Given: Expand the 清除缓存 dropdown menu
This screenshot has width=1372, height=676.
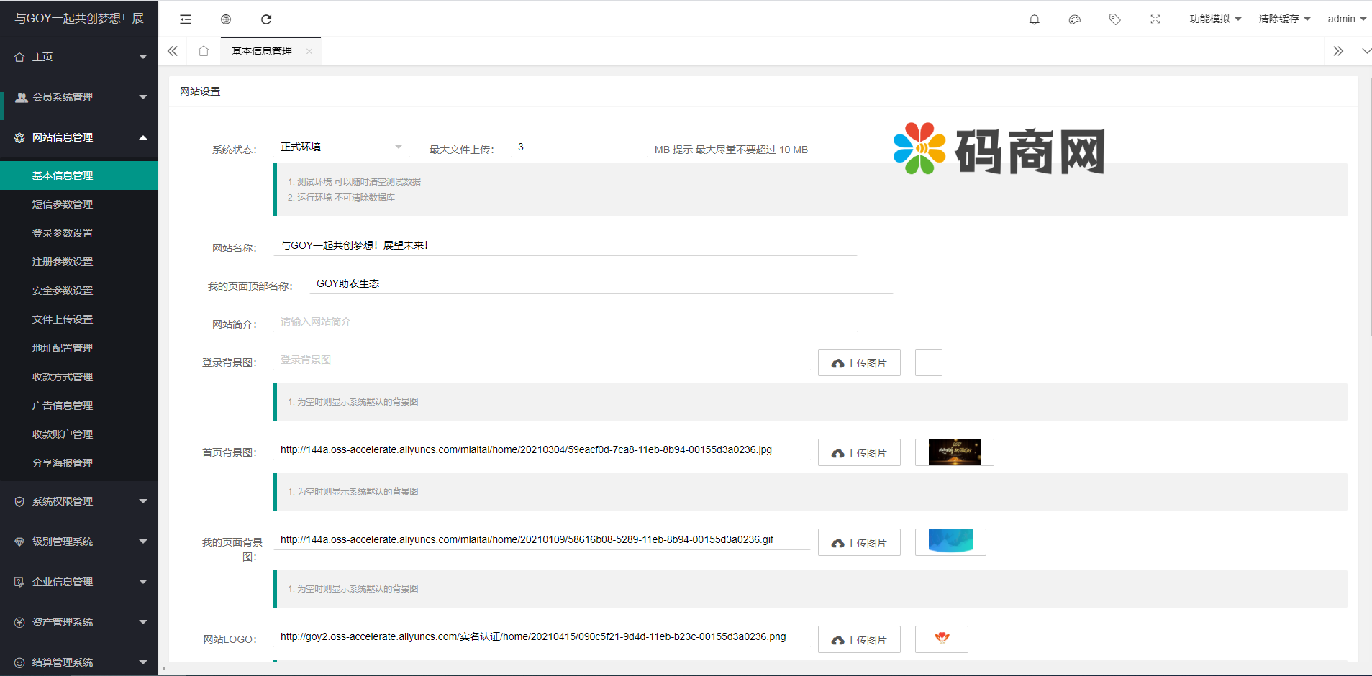Looking at the screenshot, I should click(x=1284, y=19).
